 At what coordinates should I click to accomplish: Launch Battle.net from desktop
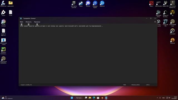pos(102,4)
